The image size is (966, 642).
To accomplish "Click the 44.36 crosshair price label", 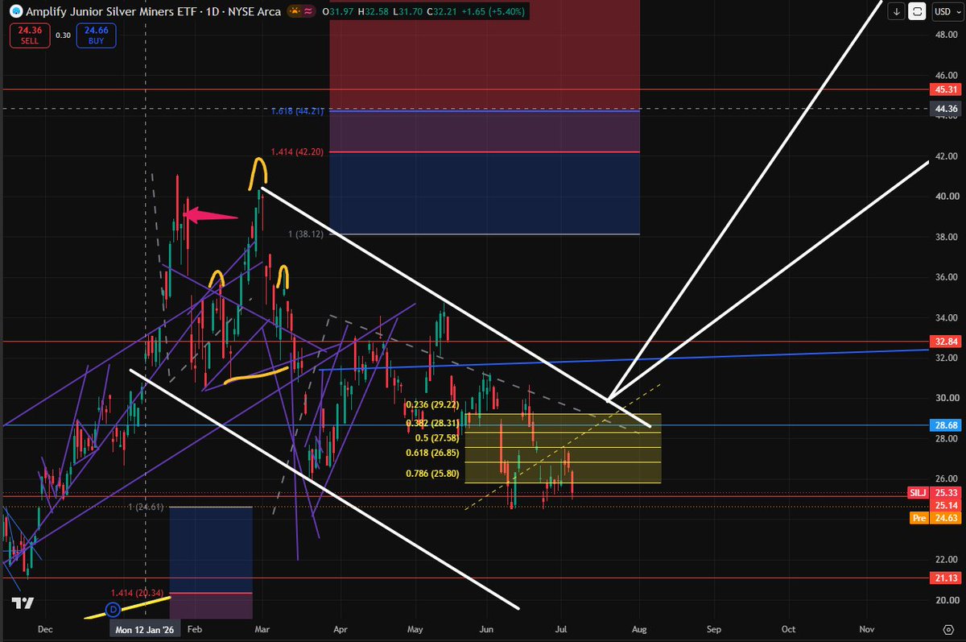I will coord(946,109).
